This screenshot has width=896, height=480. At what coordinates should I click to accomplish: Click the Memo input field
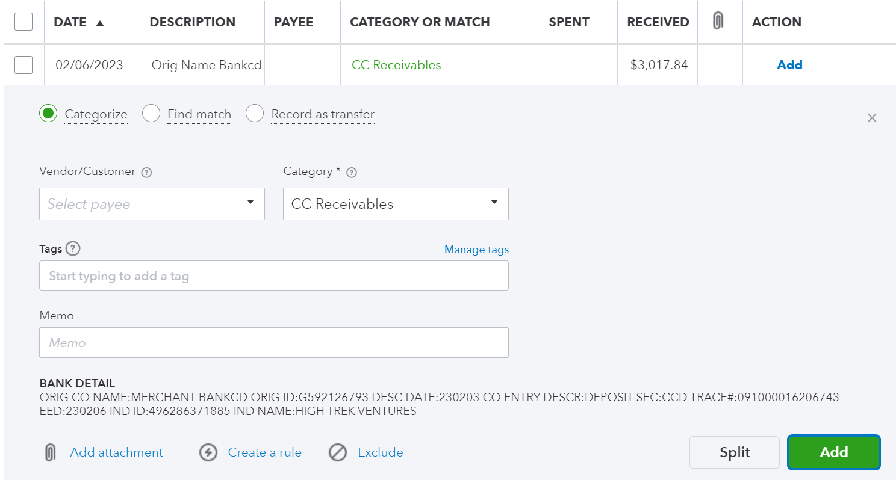pos(274,342)
